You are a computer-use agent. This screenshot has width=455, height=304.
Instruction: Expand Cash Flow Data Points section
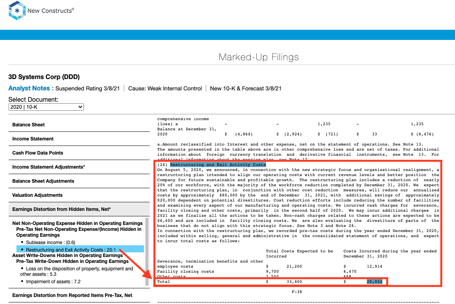pyautogui.click(x=79, y=153)
